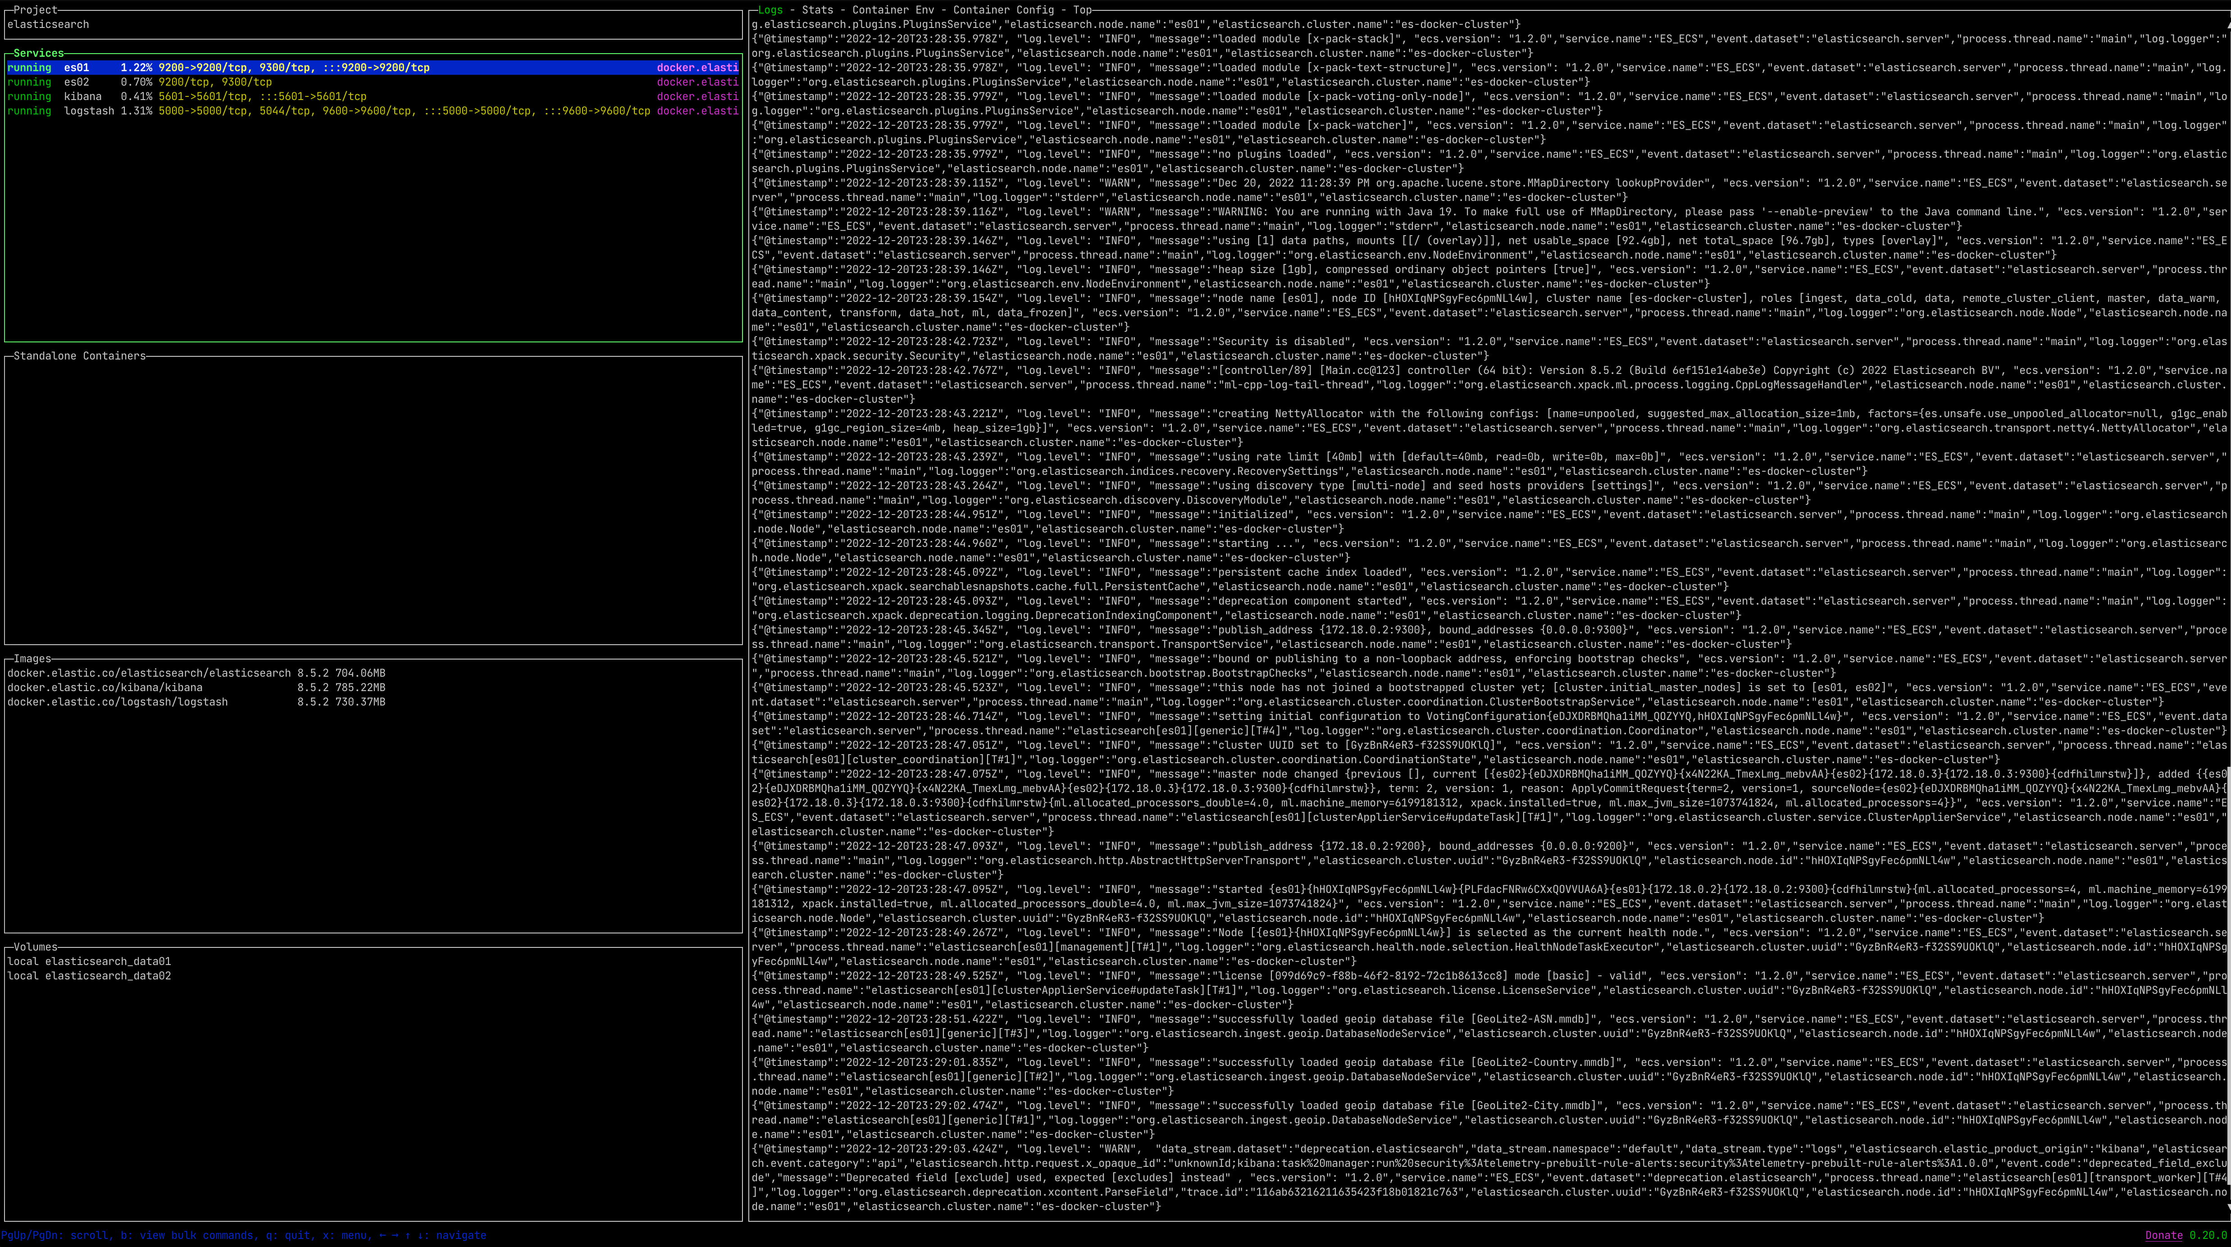Image resolution: width=2231 pixels, height=1247 pixels.
Task: Select the kibana service row
Action: tap(373, 96)
